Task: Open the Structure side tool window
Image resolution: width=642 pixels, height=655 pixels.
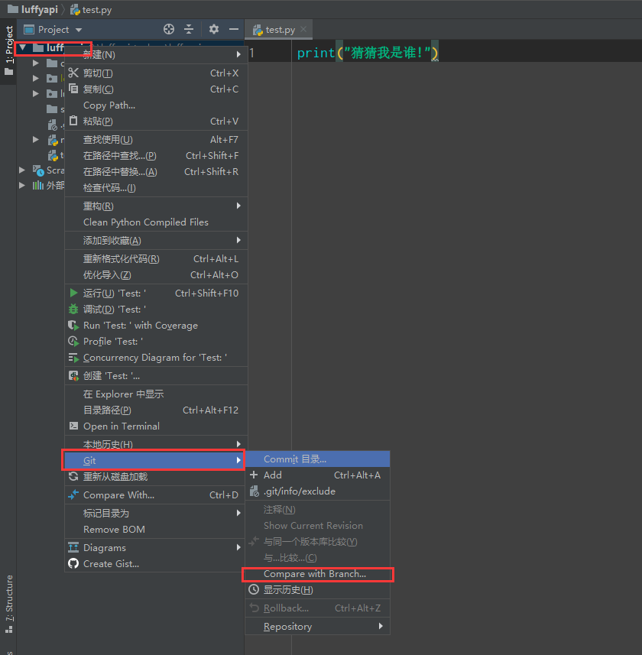Action: 8,604
